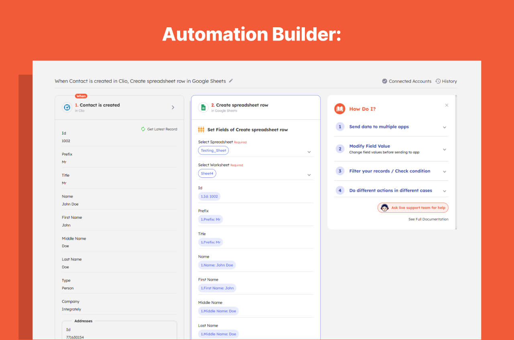
Task: Click Ask live support team for help
Action: pyautogui.click(x=413, y=208)
